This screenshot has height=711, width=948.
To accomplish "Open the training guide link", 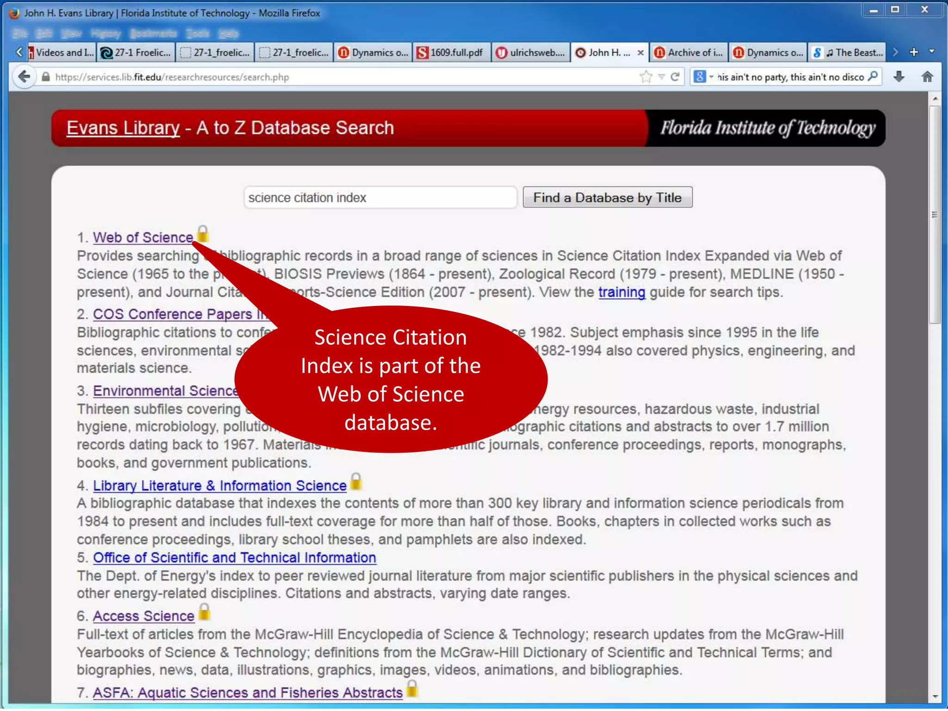I will (622, 293).
